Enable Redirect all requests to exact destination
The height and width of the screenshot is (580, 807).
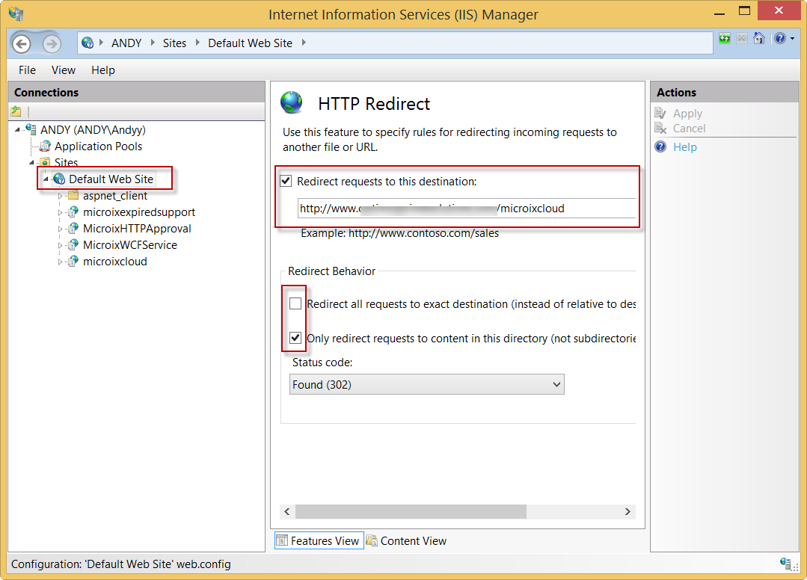296,304
